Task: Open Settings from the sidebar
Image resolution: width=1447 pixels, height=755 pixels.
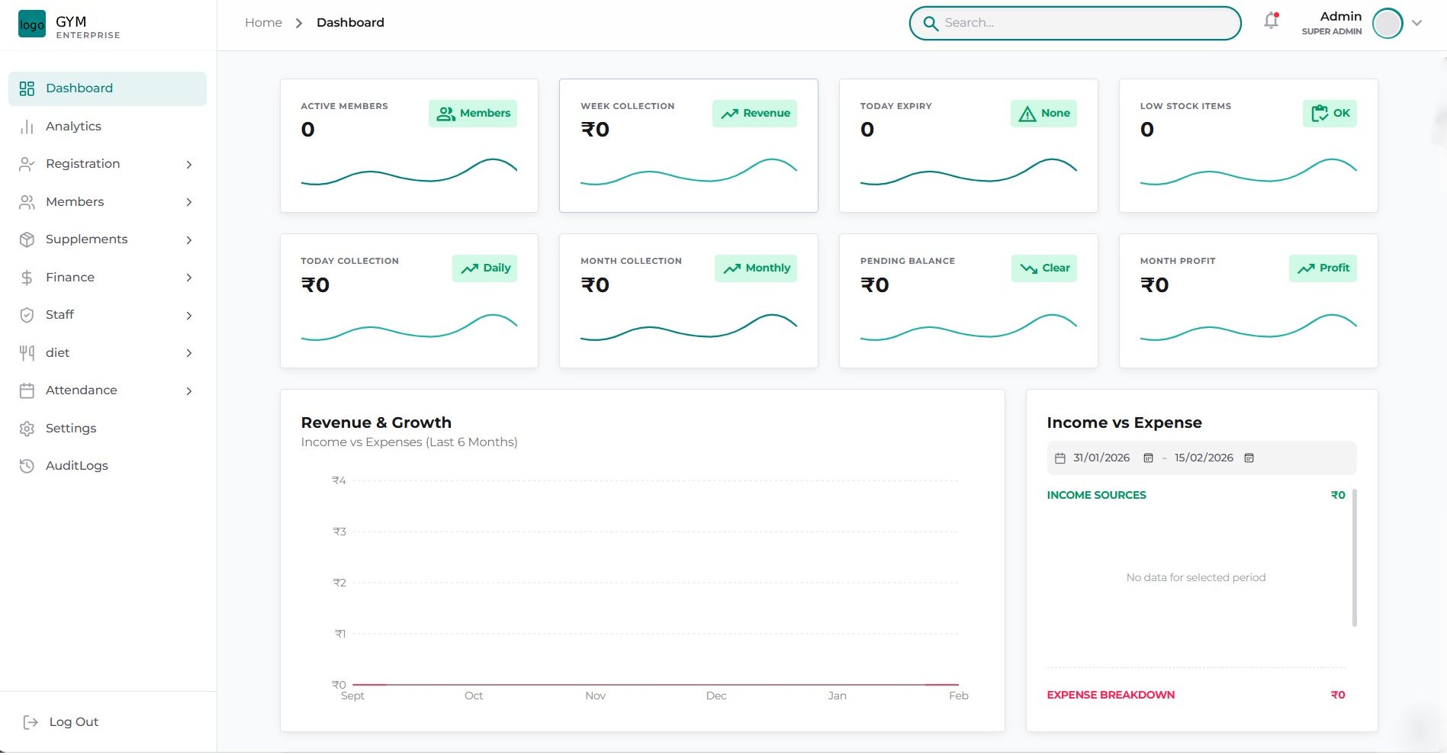Action: pyautogui.click(x=69, y=428)
